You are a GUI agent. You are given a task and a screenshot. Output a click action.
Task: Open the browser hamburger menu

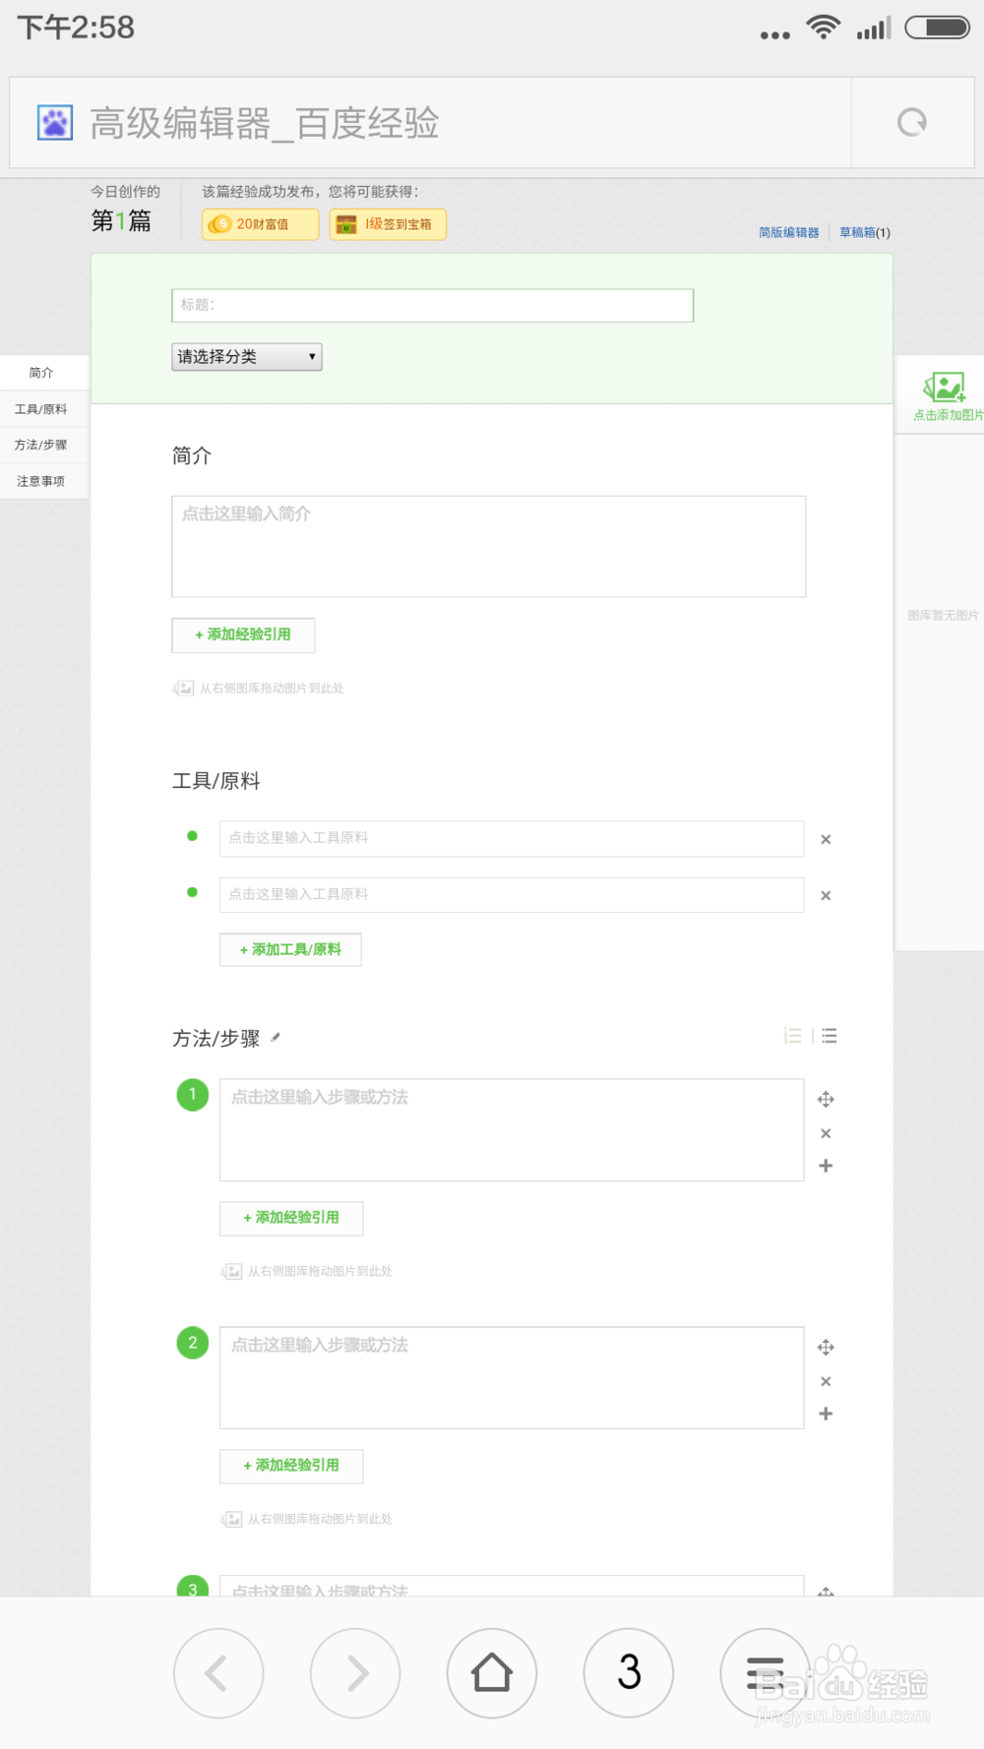coord(765,1672)
